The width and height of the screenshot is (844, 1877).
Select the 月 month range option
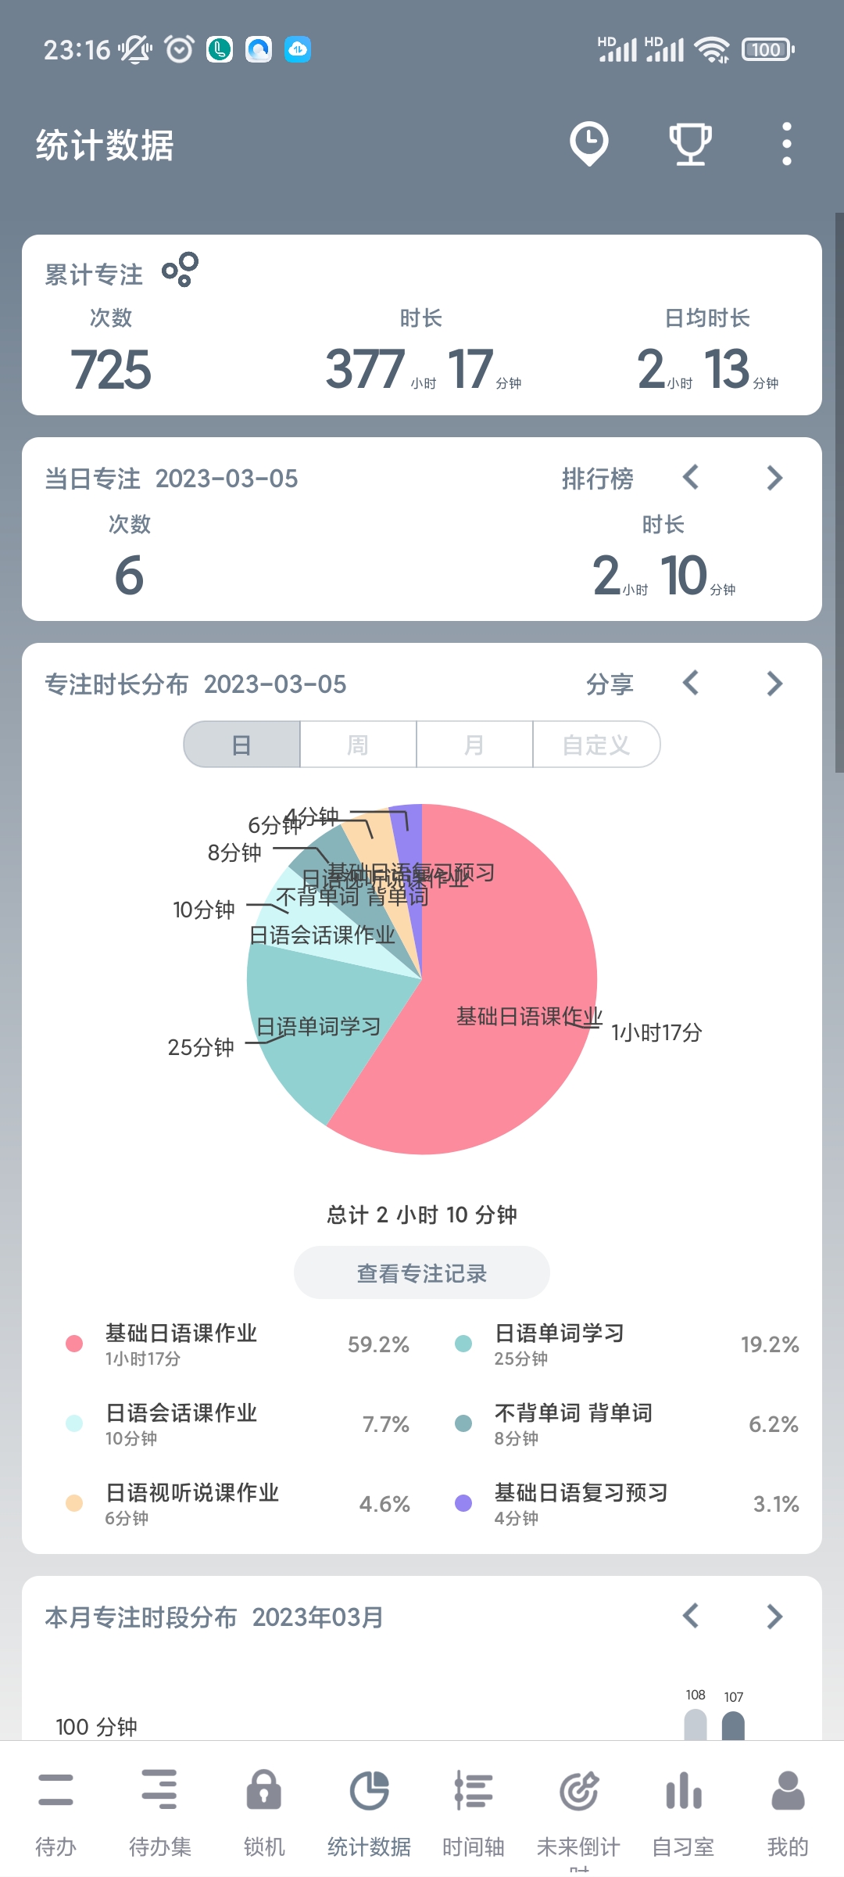point(474,745)
